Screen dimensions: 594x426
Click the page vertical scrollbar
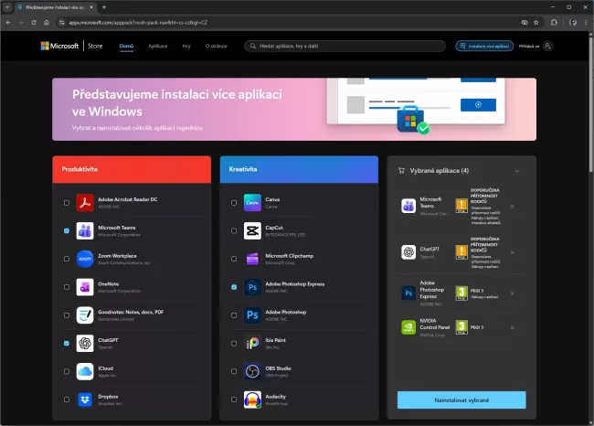tap(590, 102)
